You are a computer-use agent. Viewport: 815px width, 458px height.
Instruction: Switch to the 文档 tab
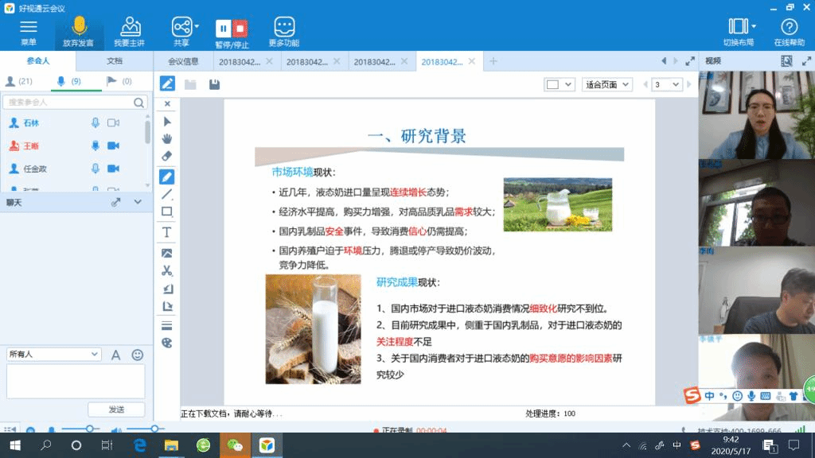[x=115, y=61]
